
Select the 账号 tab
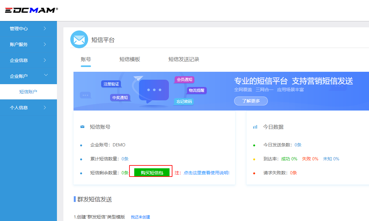pos(86,59)
